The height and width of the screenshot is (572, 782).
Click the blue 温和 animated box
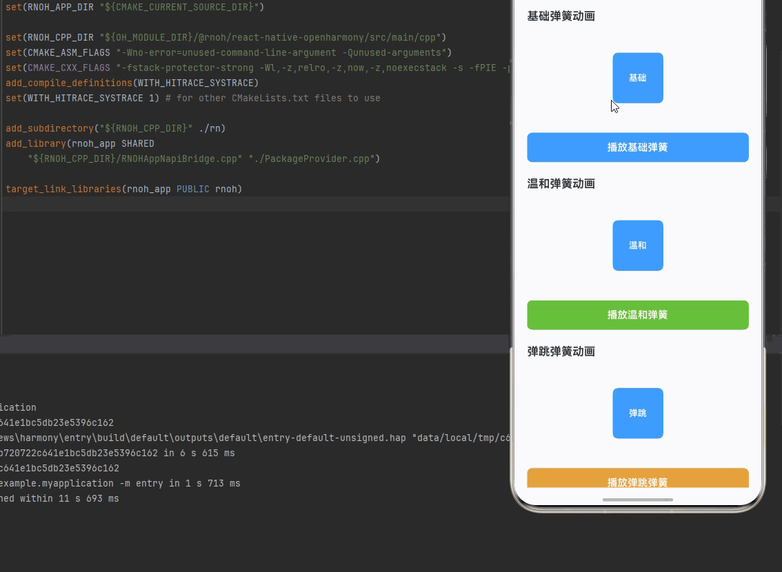click(638, 245)
